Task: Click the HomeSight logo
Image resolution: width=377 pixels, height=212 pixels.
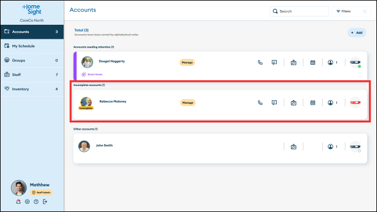Action: pyautogui.click(x=32, y=9)
